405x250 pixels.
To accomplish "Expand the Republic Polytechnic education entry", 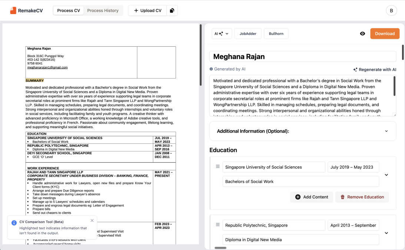I will point(386,233).
